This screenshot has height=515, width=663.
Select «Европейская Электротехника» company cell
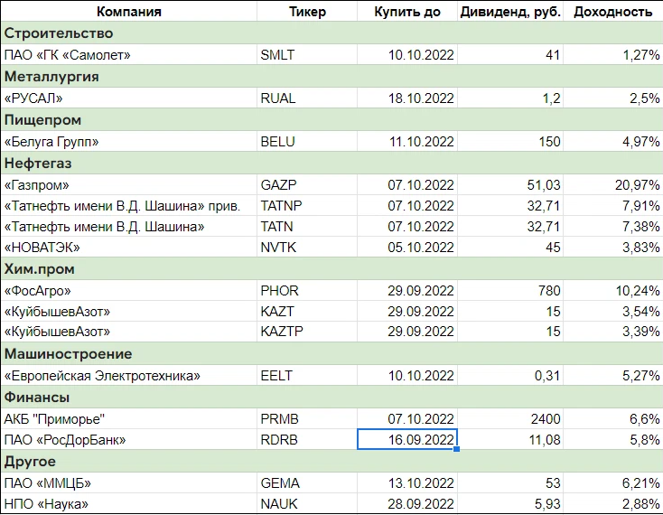tap(129, 376)
